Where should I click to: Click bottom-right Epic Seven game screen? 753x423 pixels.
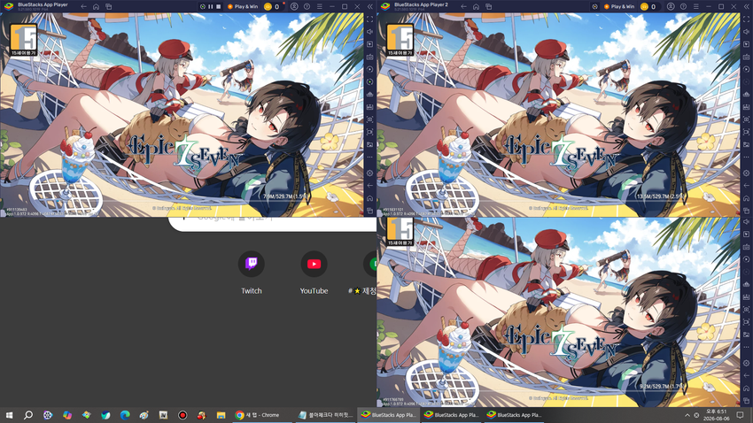click(x=558, y=312)
